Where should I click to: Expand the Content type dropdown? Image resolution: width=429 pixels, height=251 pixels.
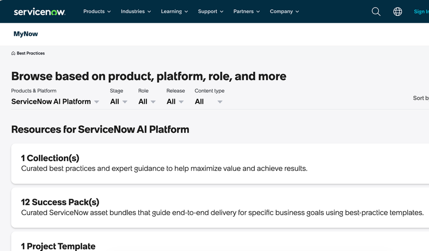pos(209,102)
